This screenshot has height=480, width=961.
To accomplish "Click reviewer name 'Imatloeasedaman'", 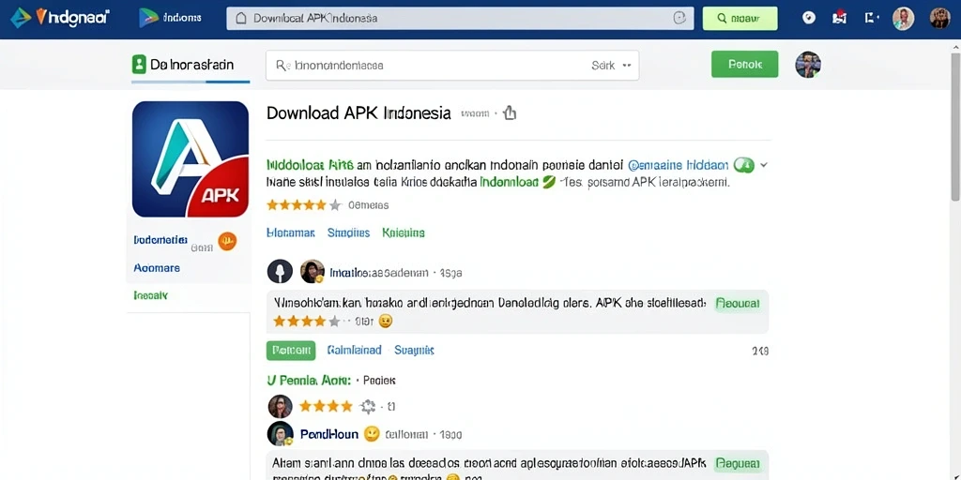I will click(x=379, y=273).
